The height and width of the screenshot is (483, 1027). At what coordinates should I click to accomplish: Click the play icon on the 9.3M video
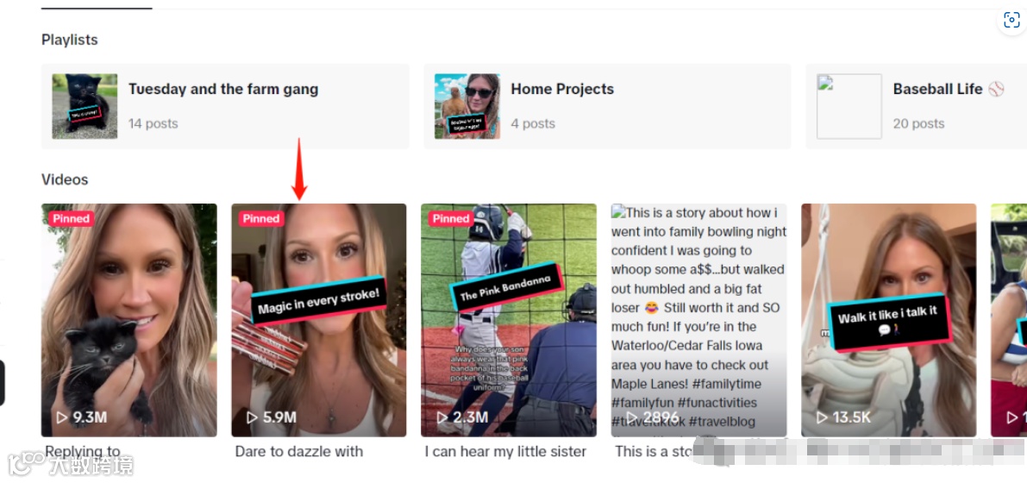pyautogui.click(x=61, y=417)
